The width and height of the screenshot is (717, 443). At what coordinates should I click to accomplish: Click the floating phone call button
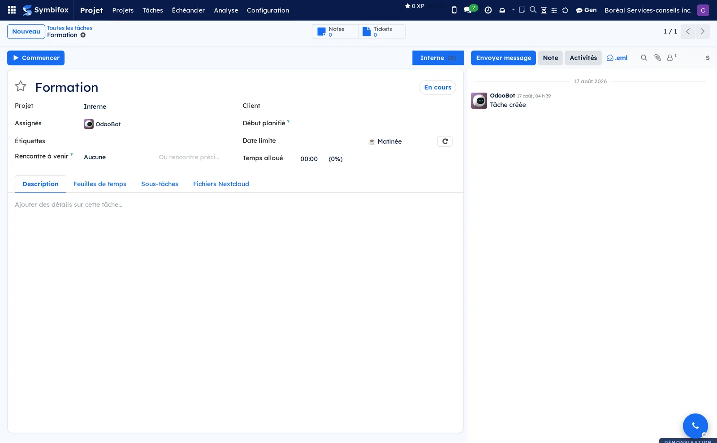[x=695, y=426]
